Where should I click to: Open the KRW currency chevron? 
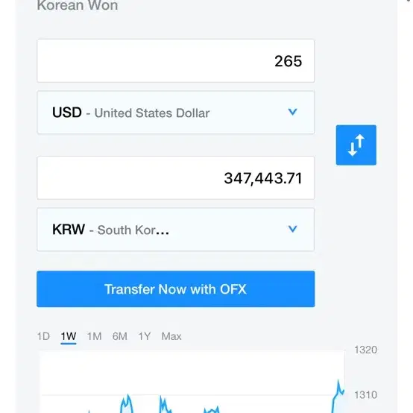(x=293, y=229)
